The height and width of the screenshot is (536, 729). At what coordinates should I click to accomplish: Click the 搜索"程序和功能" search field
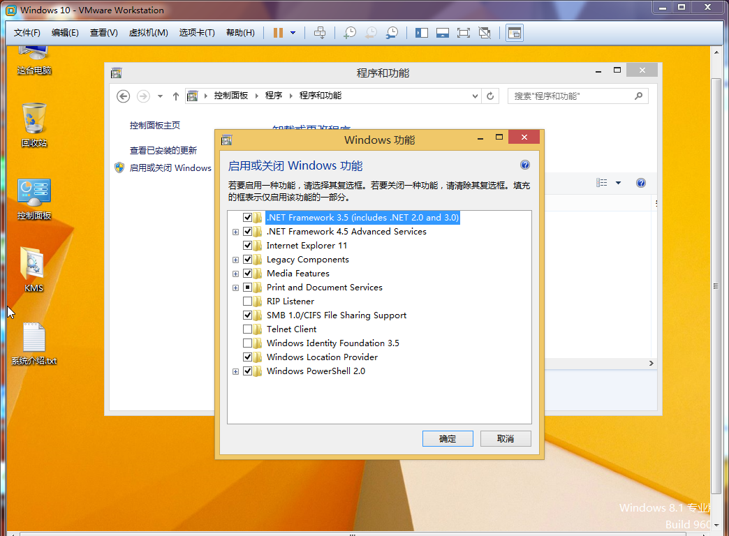[571, 96]
